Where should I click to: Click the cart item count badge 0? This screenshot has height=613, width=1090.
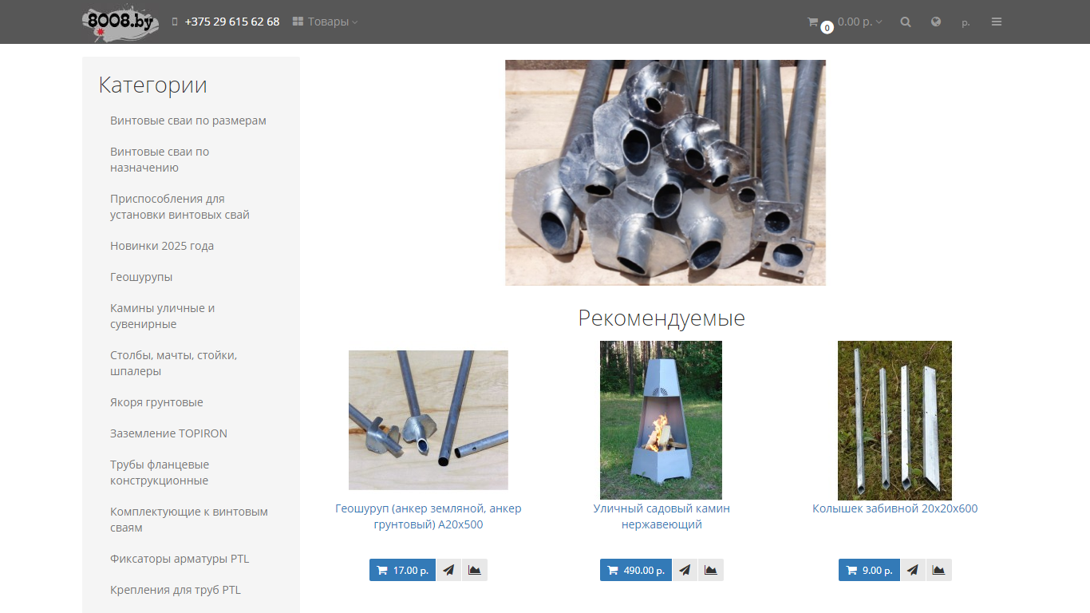tap(827, 28)
